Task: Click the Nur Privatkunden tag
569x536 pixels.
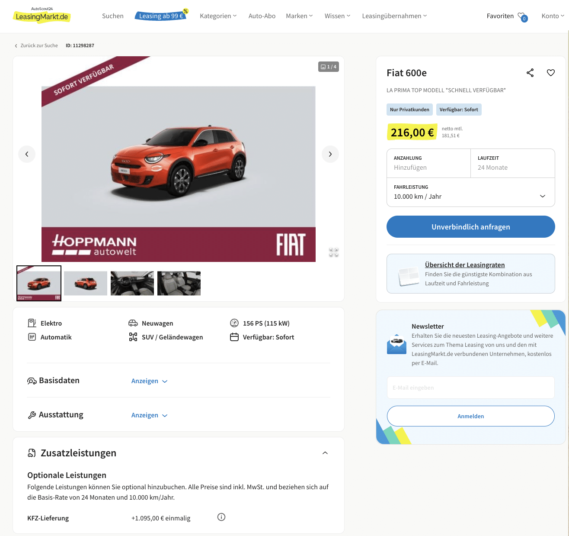Action: pyautogui.click(x=409, y=110)
